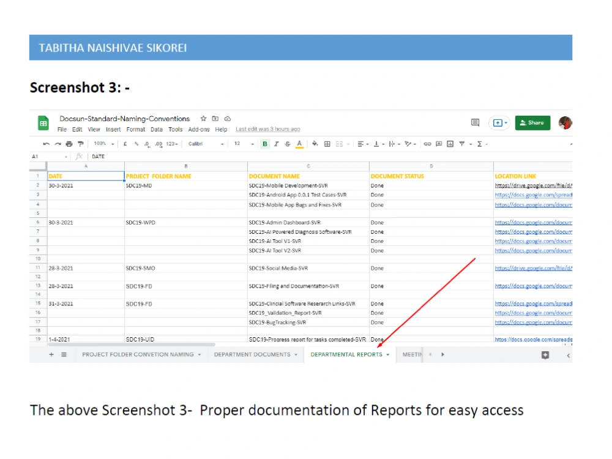Decrease decimal places
This screenshot has width=612, height=459.
[x=147, y=144]
